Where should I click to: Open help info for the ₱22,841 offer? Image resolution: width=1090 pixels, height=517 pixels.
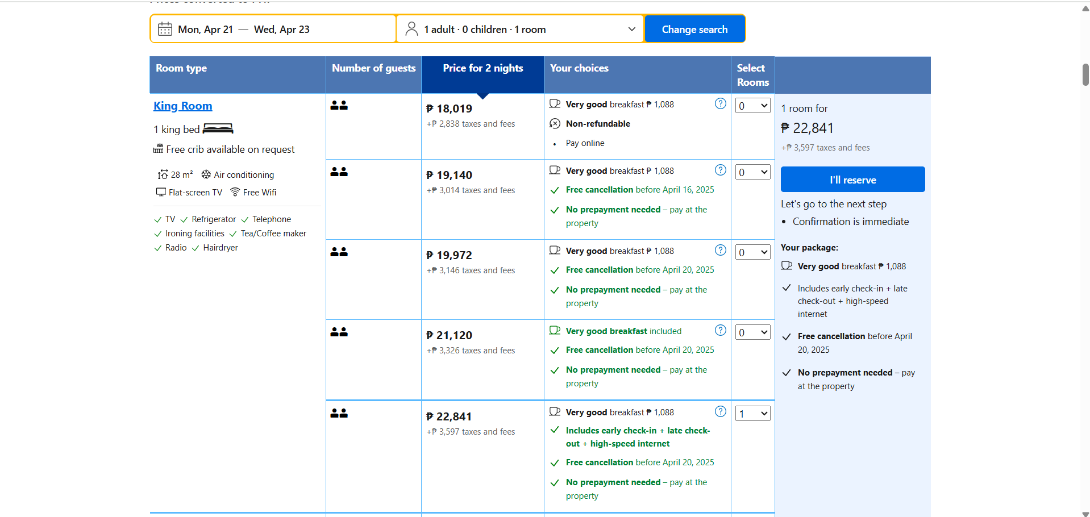[720, 411]
